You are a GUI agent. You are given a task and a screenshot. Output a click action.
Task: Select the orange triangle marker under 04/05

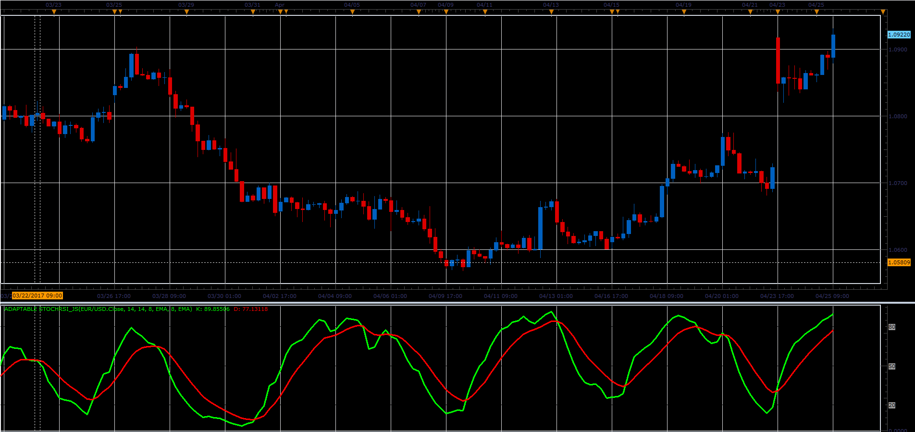tap(352, 12)
